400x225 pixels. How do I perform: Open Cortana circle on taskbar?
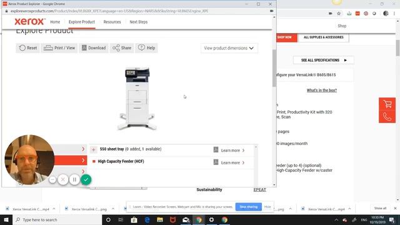coord(108,219)
